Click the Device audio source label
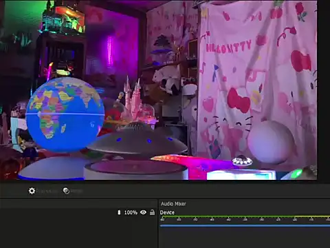330x248 pixels. click(167, 212)
